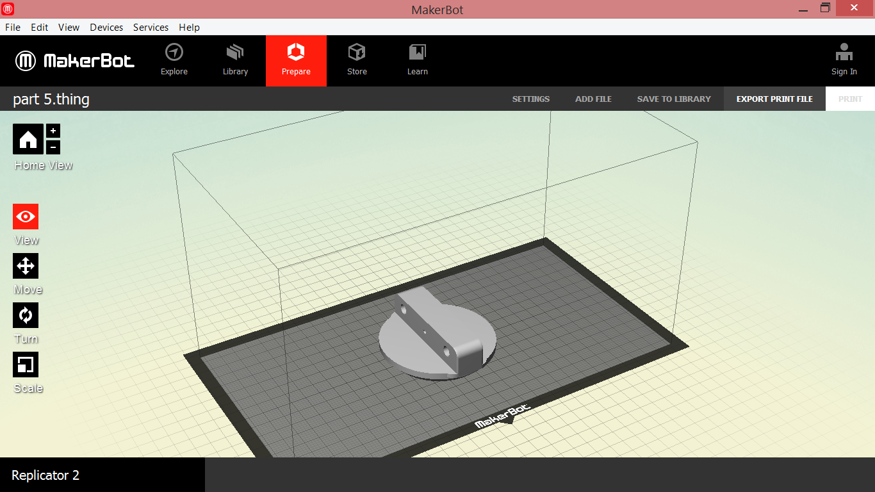Click the PRINT button
Screen dimensions: 875x492
click(850, 99)
